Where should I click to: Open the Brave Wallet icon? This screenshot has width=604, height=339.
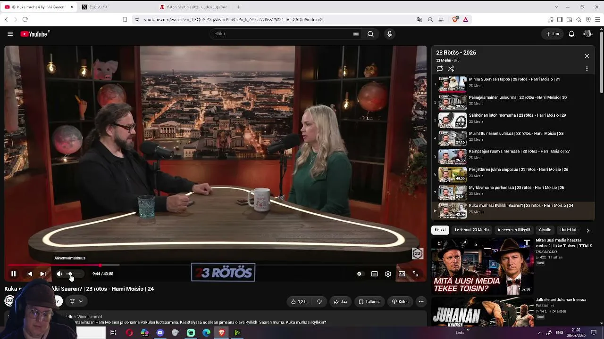(569, 19)
